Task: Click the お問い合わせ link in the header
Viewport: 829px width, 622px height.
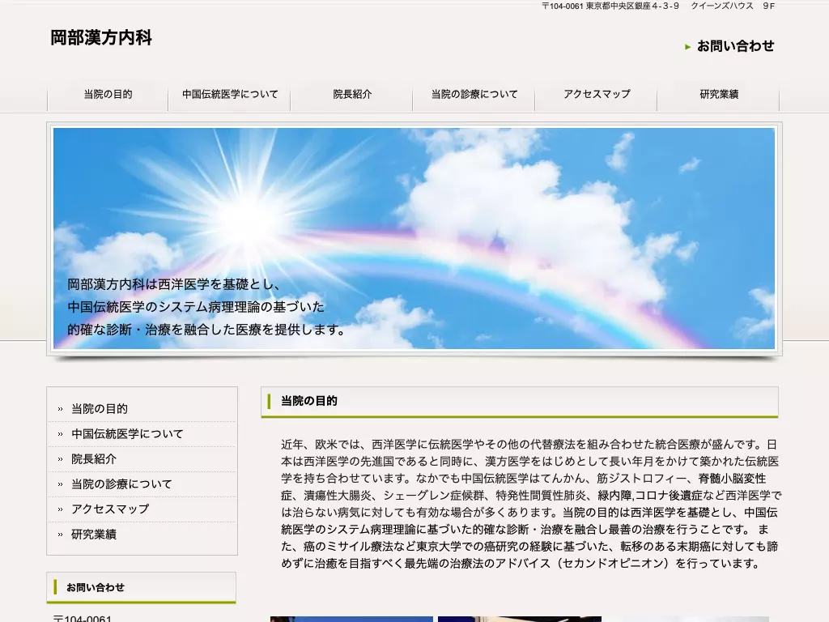Action: point(735,46)
